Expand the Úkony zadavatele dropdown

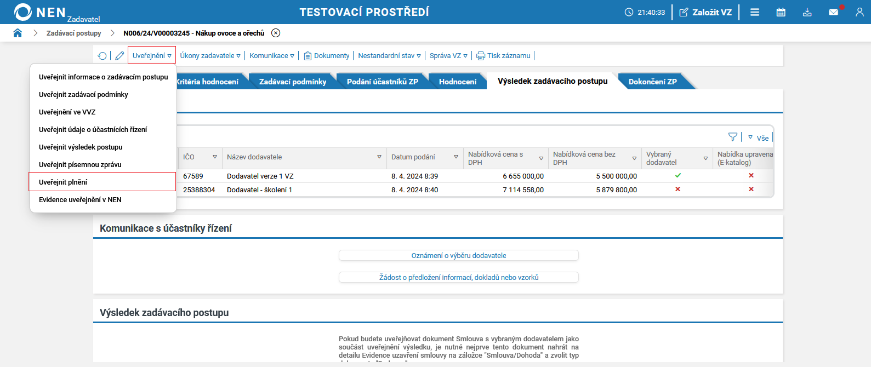tap(210, 56)
